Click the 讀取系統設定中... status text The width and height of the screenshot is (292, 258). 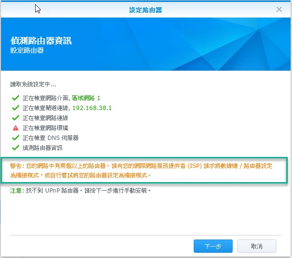pos(33,84)
